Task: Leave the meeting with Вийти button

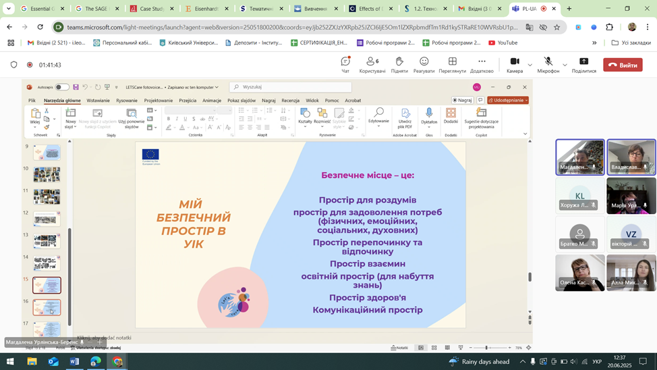Action: pos(622,65)
